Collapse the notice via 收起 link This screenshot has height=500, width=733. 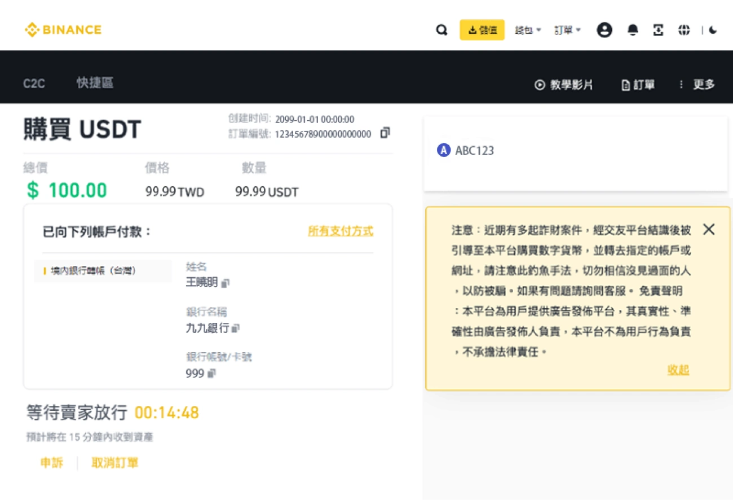678,370
